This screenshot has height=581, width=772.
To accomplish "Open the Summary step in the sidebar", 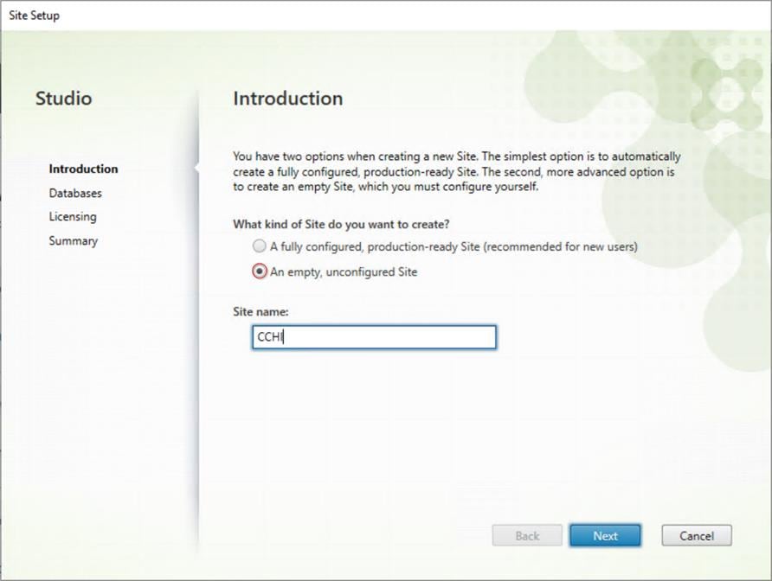I will tap(73, 240).
